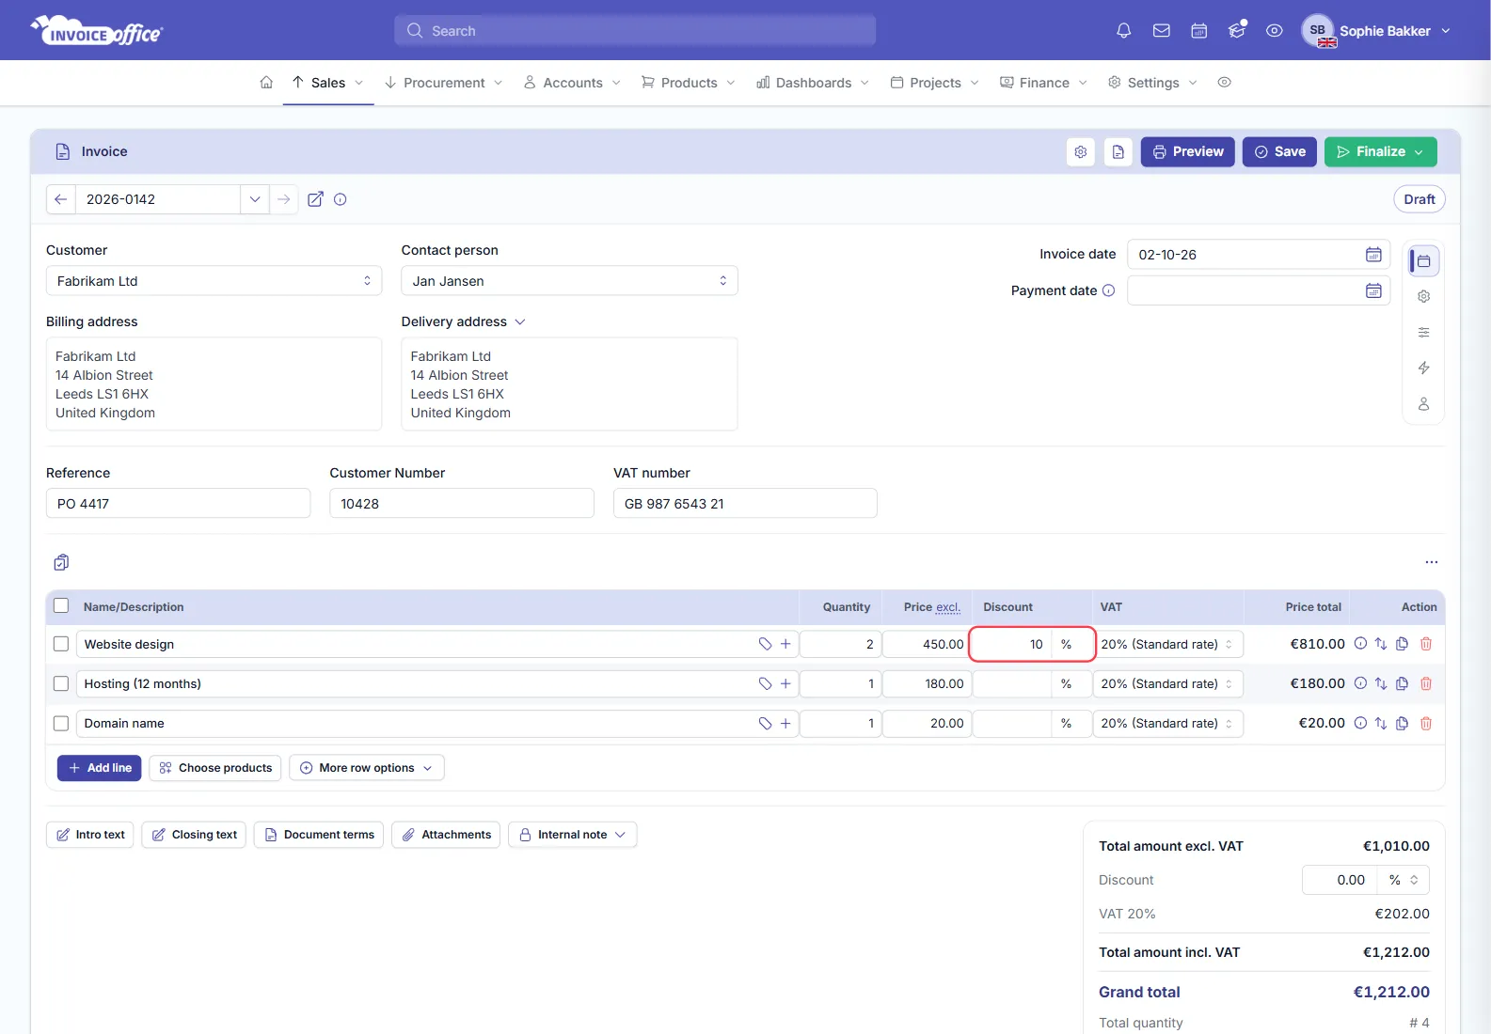Go to previous invoice arrow
Image resolution: width=1491 pixels, height=1034 pixels.
pos(61,199)
